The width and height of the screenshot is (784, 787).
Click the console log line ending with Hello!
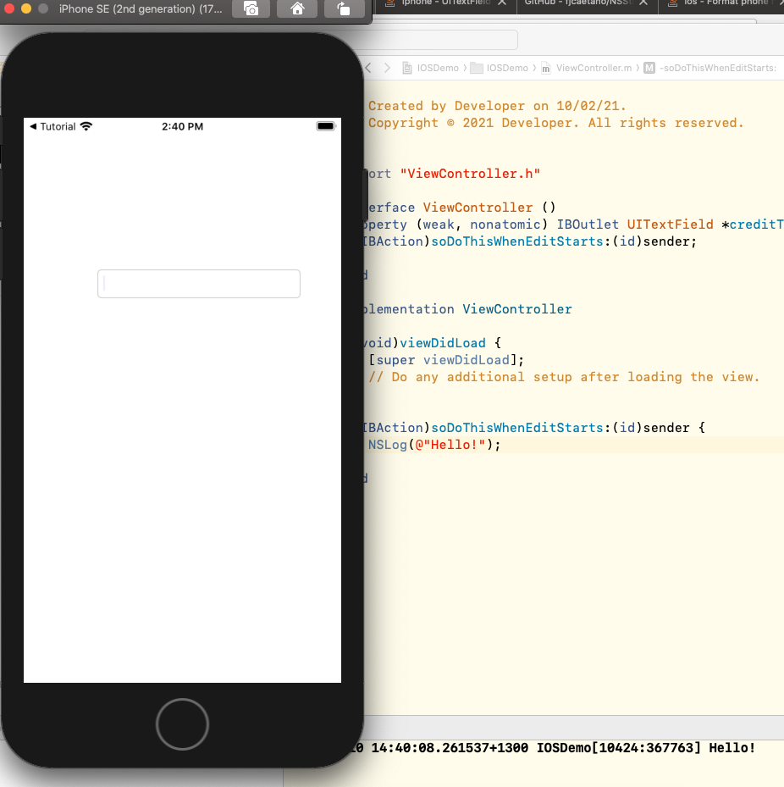[x=555, y=748]
